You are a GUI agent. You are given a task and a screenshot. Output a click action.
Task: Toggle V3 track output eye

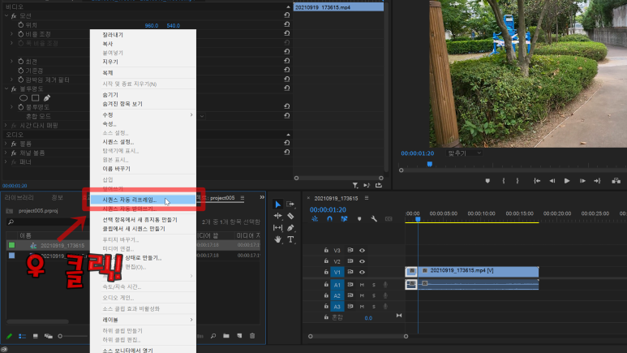(x=362, y=250)
